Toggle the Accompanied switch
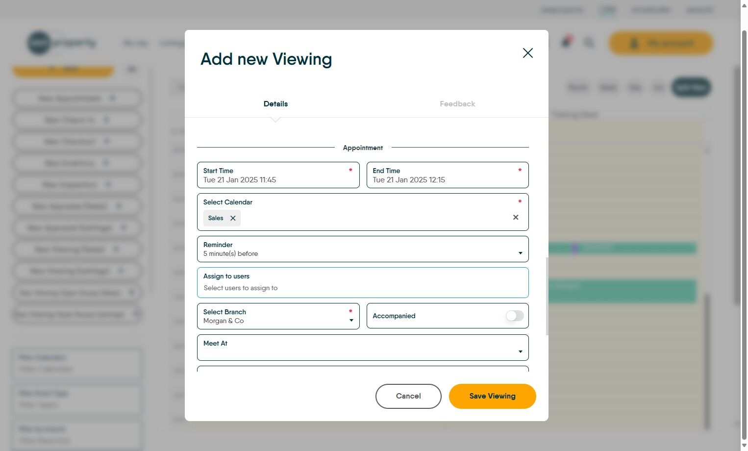Image resolution: width=748 pixels, height=451 pixels. point(515,316)
